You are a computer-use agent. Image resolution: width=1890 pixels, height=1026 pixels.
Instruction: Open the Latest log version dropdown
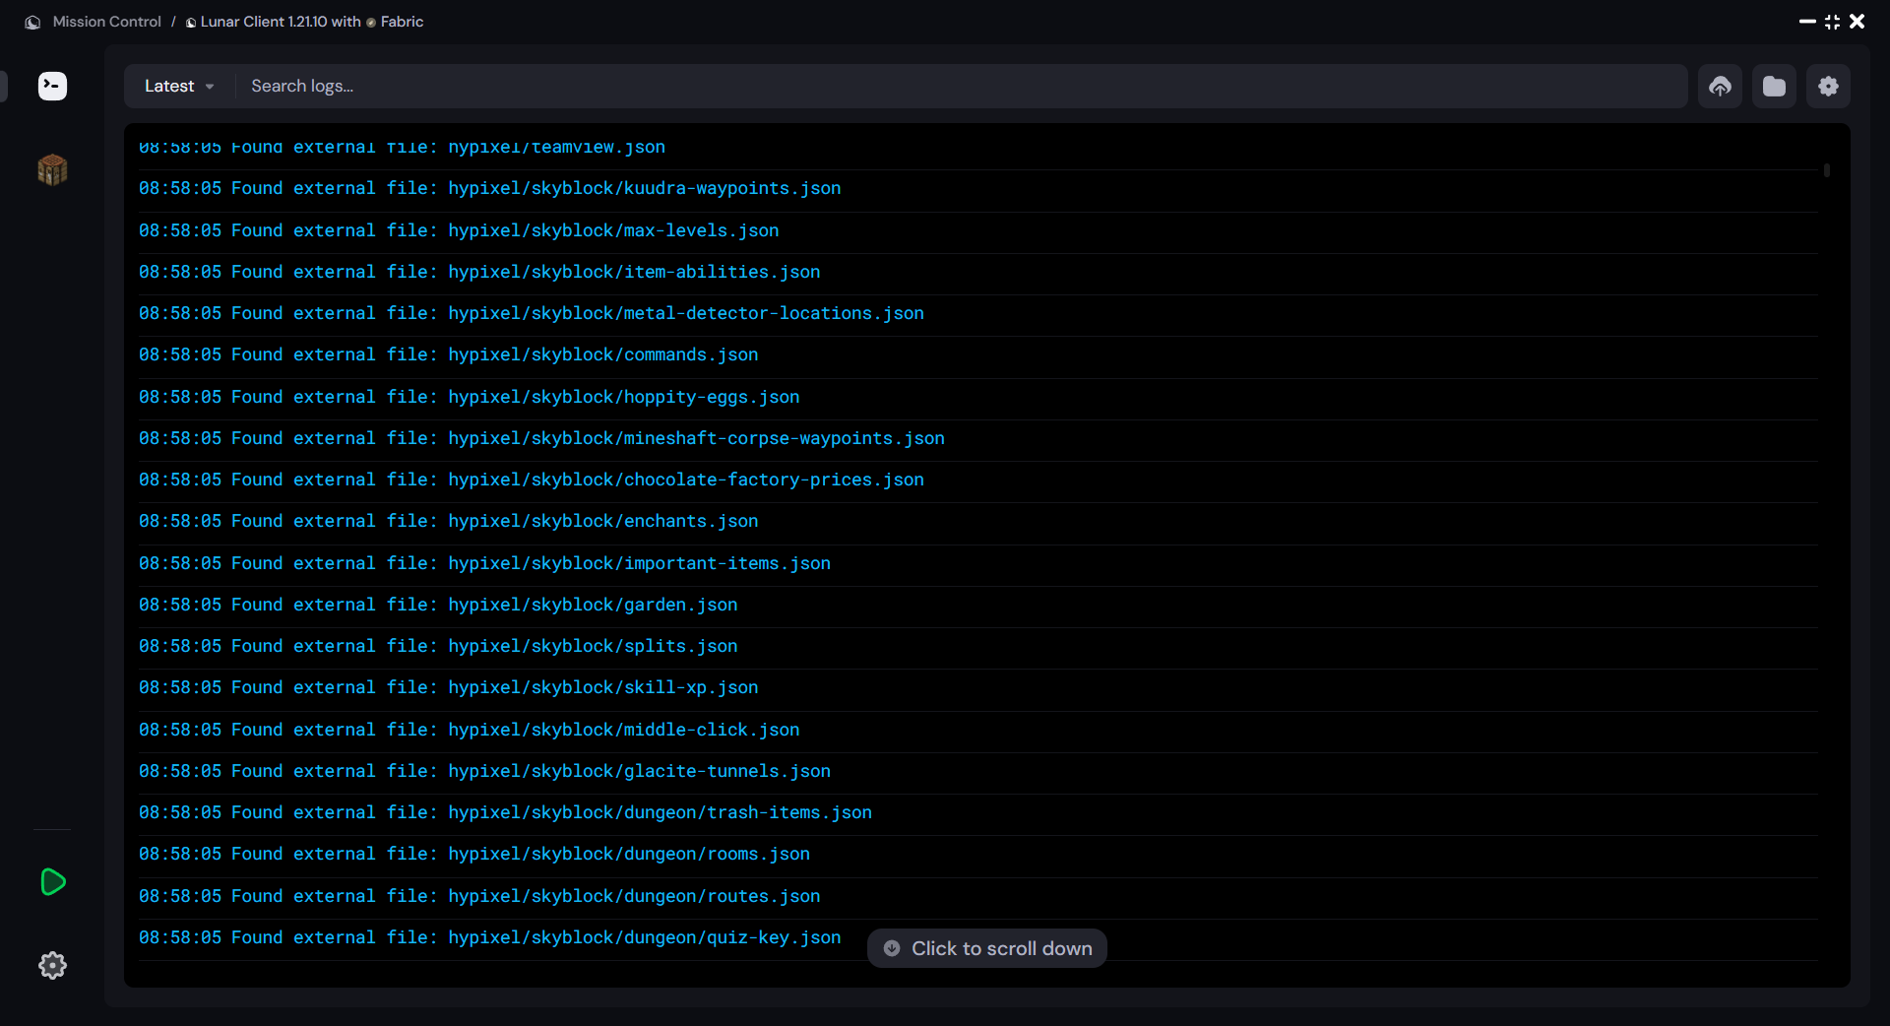click(x=179, y=86)
